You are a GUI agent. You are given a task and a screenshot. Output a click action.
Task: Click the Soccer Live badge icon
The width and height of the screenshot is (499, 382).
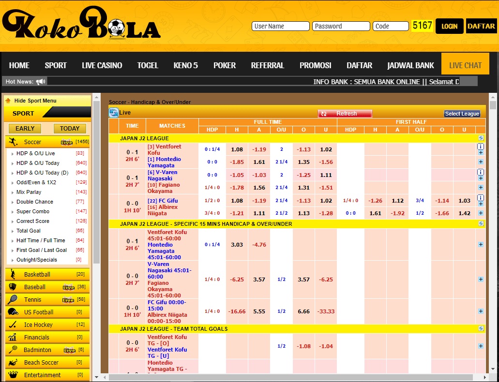coord(67,142)
